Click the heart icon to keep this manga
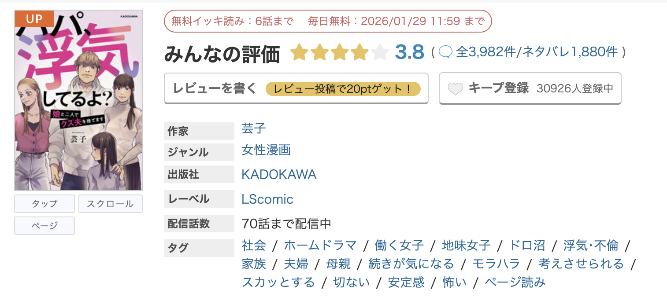The height and width of the screenshot is (308, 667). [x=454, y=88]
